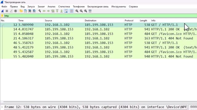Select packet 55 with length 940

pyautogui.click(x=98, y=57)
